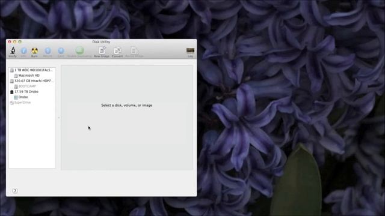This screenshot has width=385, height=216.
Task: Open the Log from the toolbar
Action: point(190,50)
